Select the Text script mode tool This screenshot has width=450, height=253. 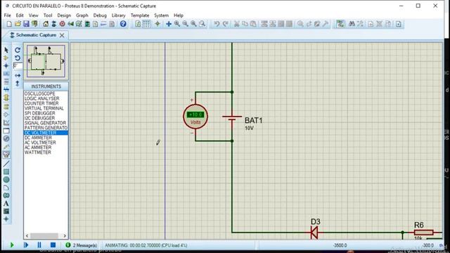click(6, 82)
